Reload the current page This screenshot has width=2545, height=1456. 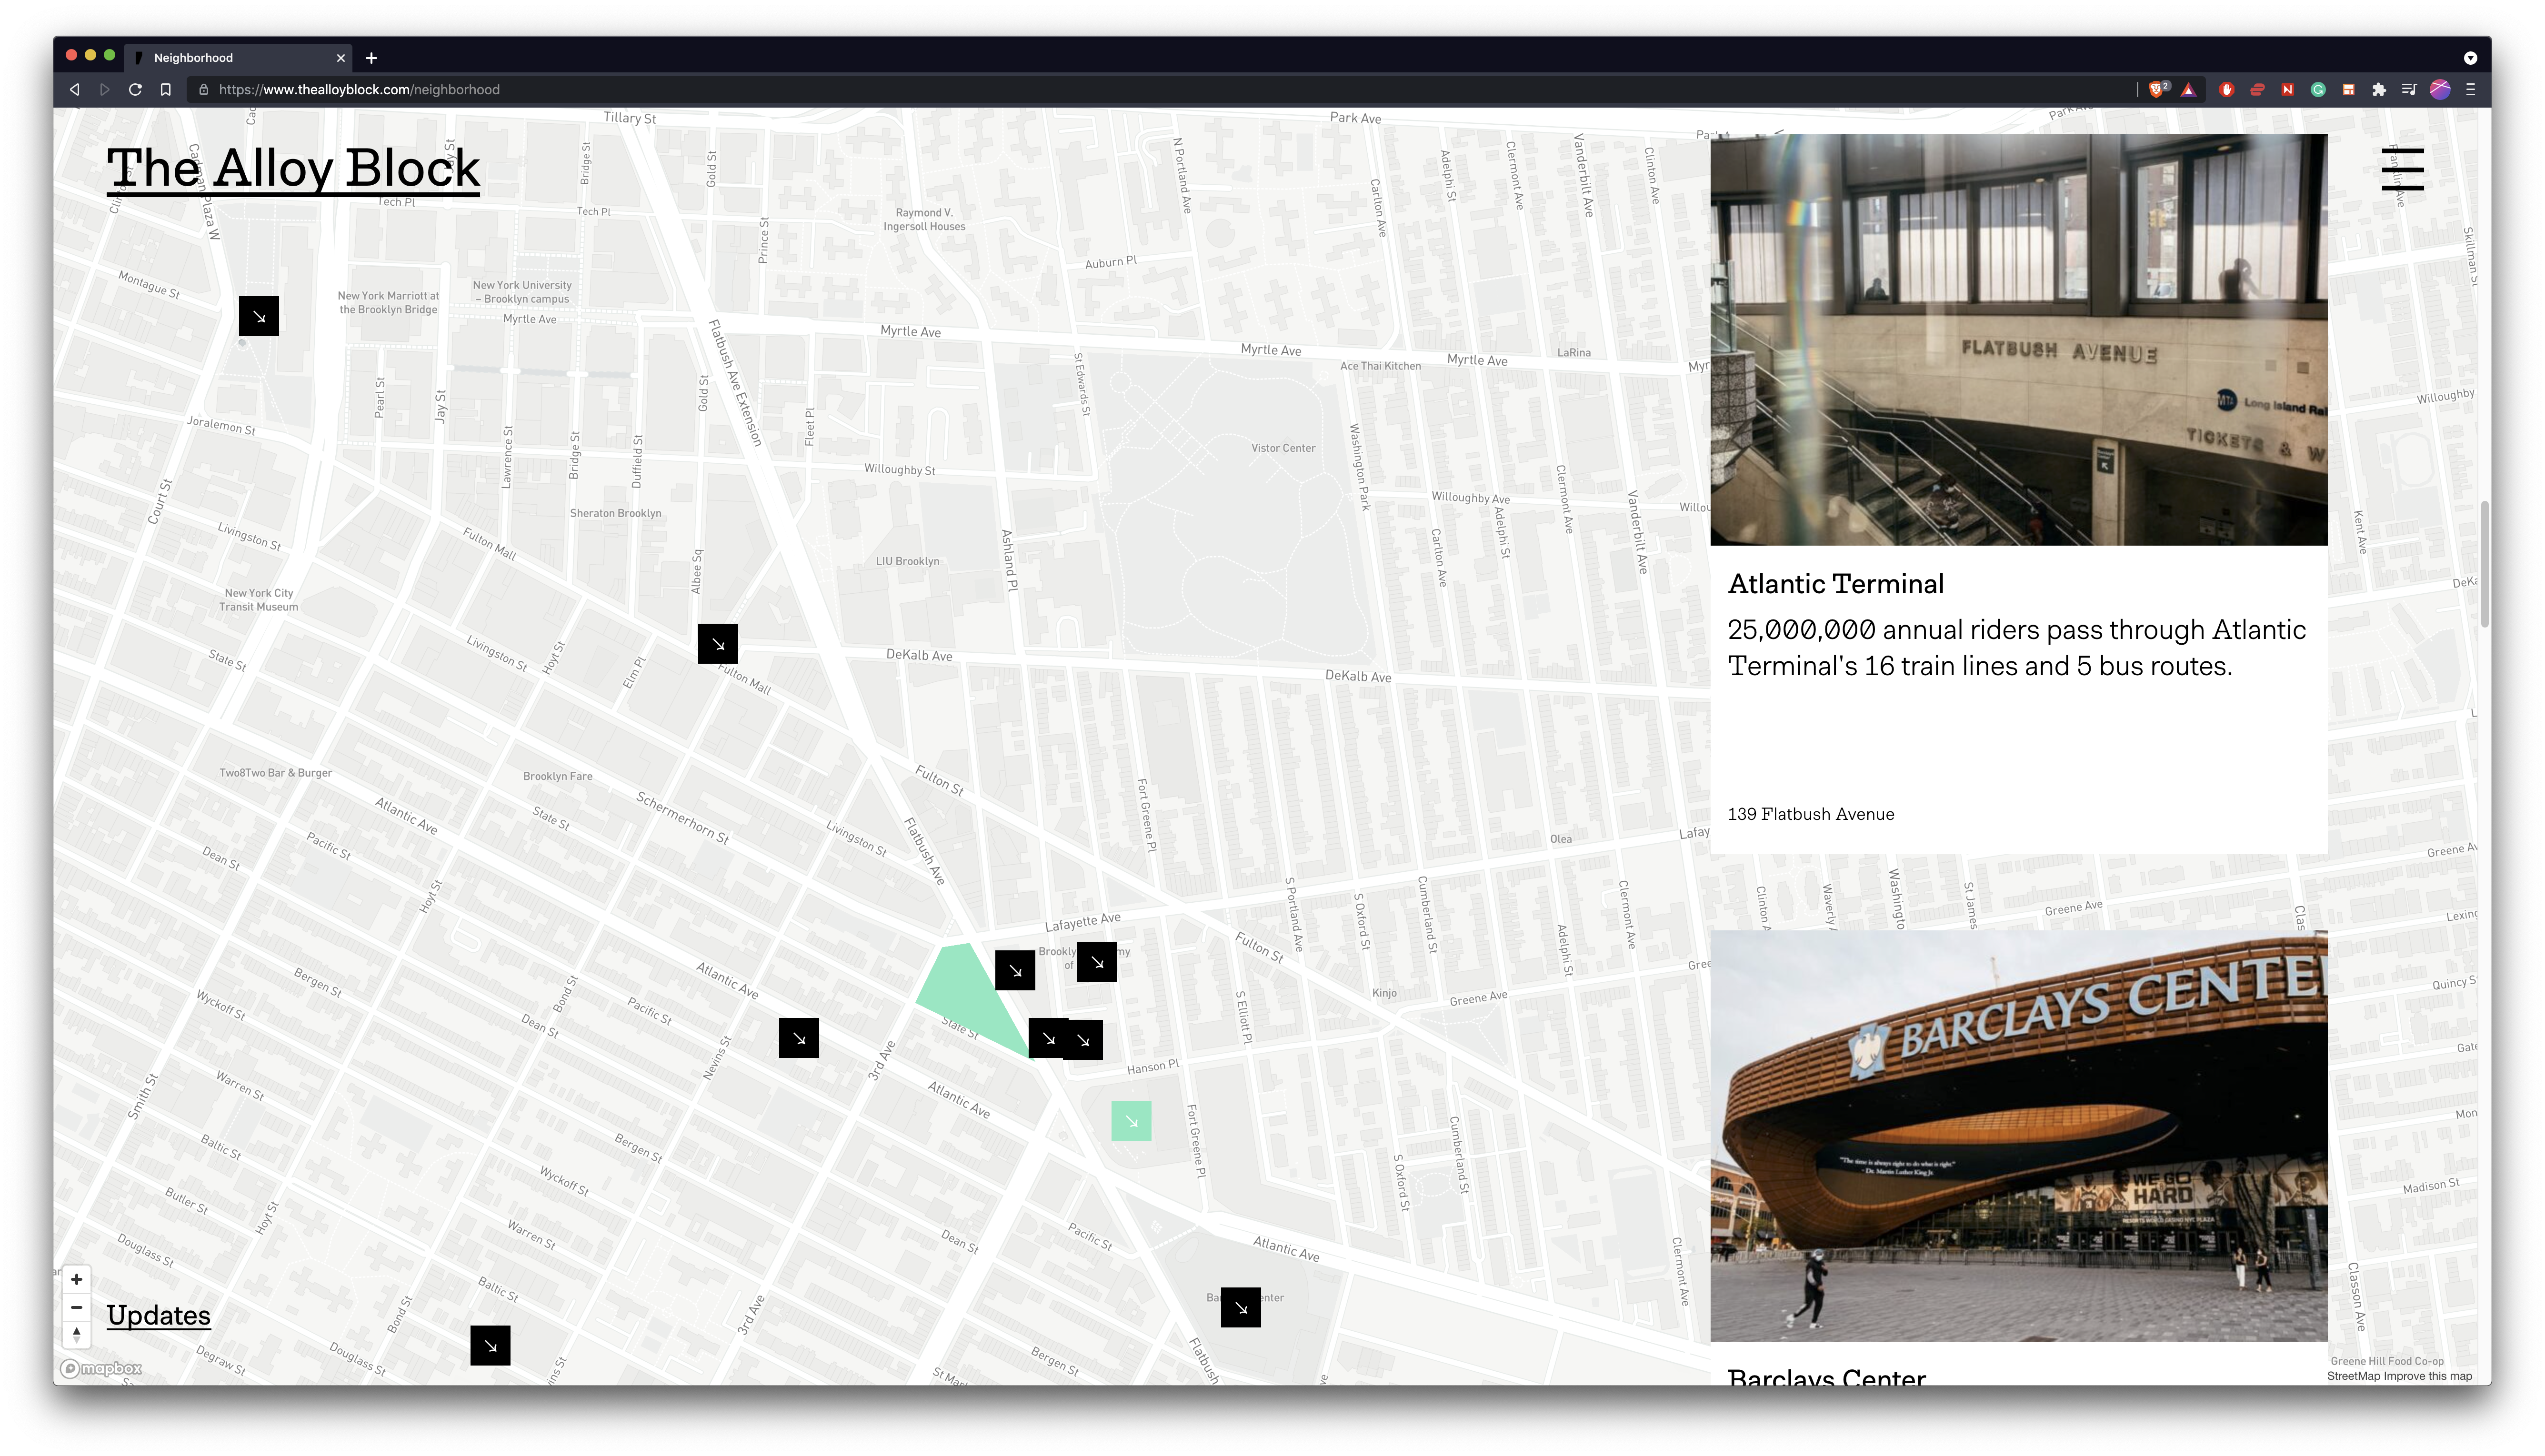(135, 89)
